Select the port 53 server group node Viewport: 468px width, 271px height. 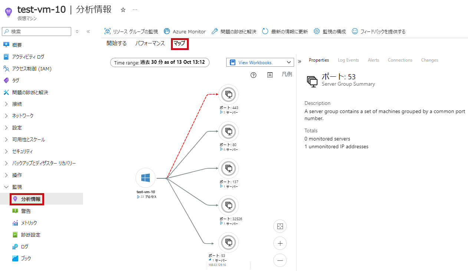coord(228,242)
